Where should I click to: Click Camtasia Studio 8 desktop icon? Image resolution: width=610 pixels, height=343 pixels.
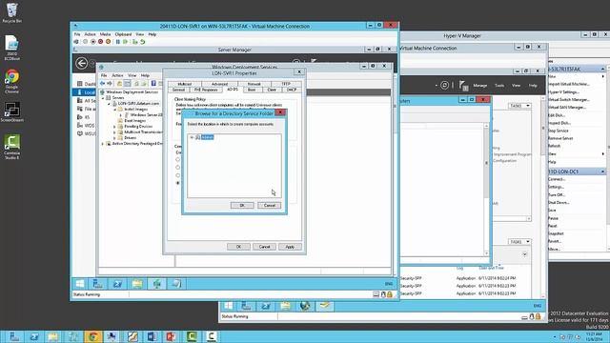click(x=12, y=147)
